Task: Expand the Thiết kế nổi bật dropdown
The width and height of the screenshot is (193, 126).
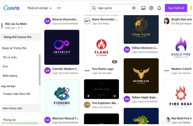Action: click(x=40, y=8)
